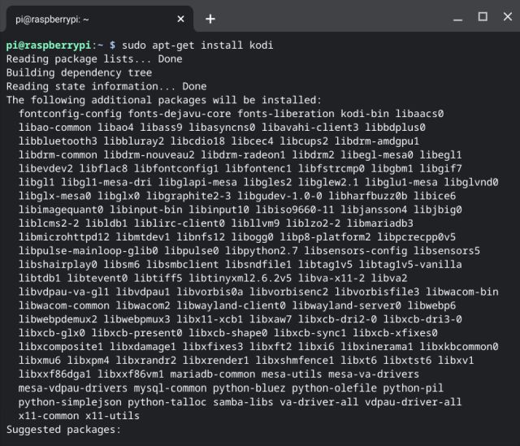520x446 pixels.
Task: Click the 'libwebpdemux2' package name
Action: click(58, 319)
